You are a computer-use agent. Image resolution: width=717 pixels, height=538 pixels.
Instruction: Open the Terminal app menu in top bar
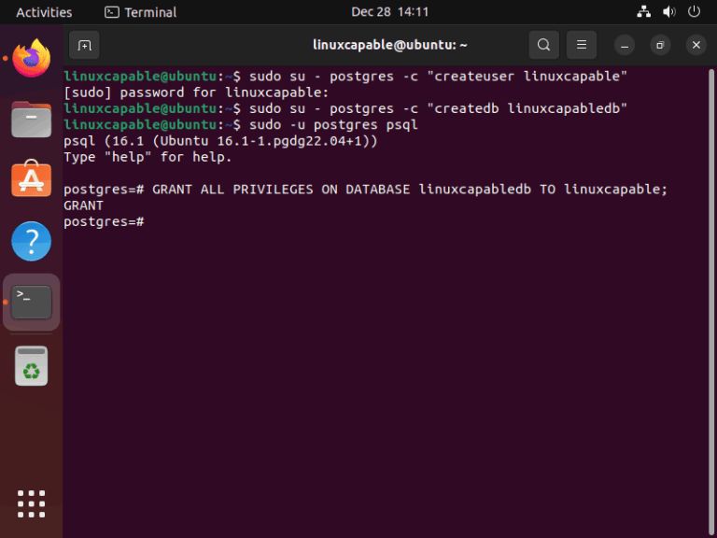[140, 12]
